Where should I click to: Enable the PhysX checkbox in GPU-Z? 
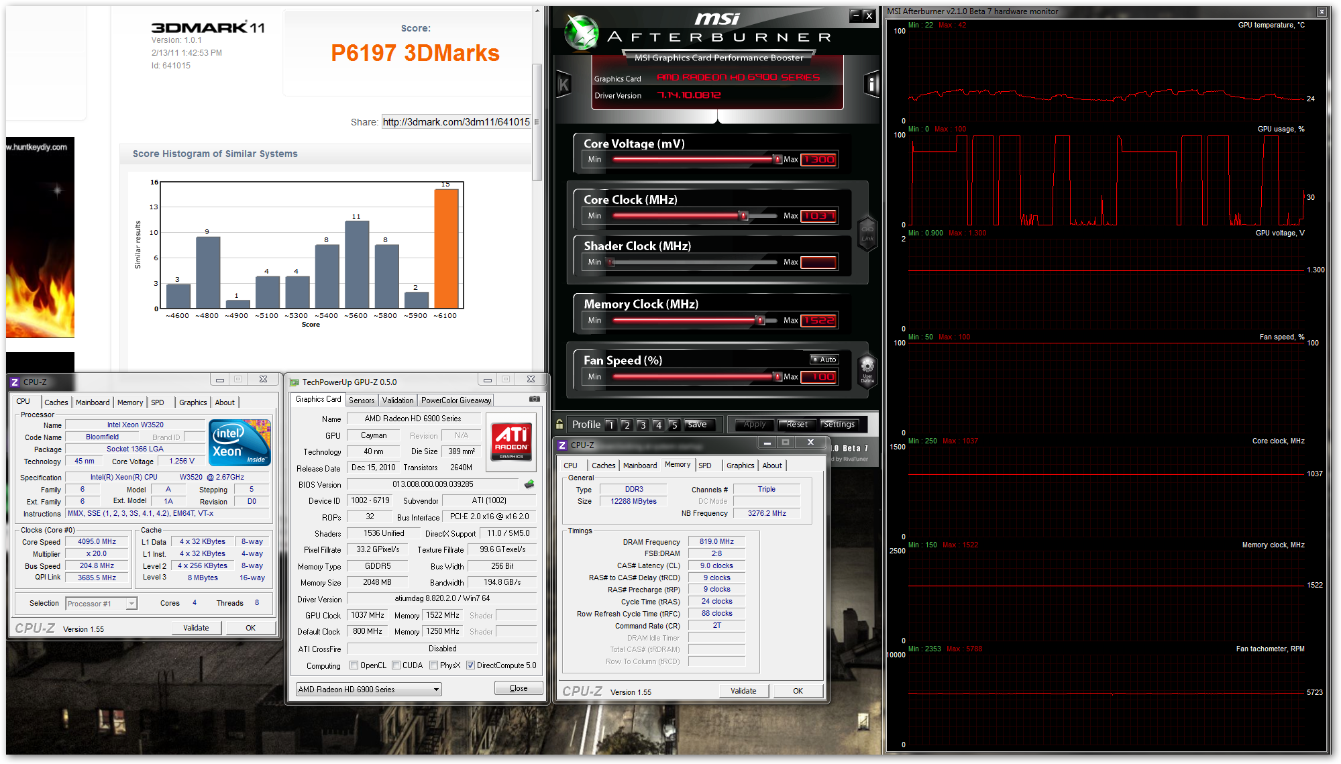434,665
